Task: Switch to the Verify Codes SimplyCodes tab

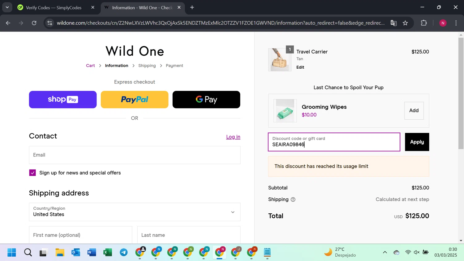Action: [54, 7]
